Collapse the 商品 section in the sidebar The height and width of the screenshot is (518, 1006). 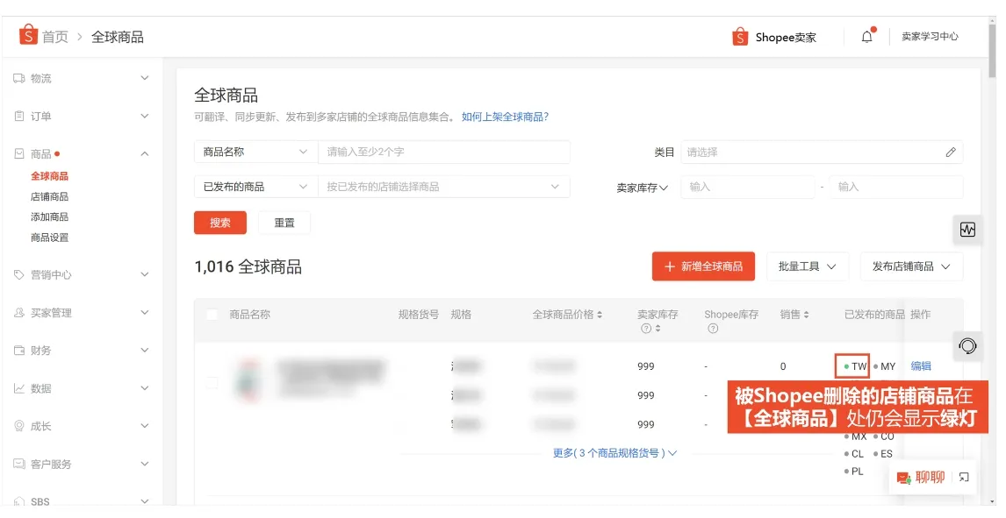[146, 153]
